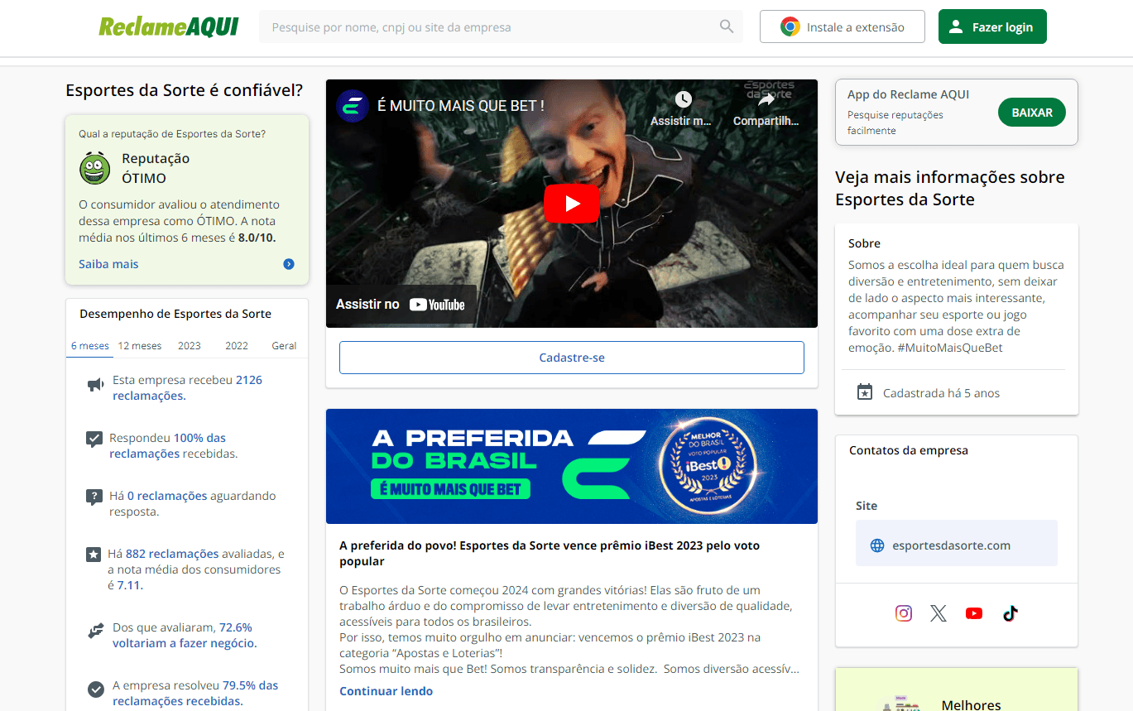Click the Compartilhar arrow icon on video
Viewport: 1133px width, 711px height.
[x=766, y=99]
